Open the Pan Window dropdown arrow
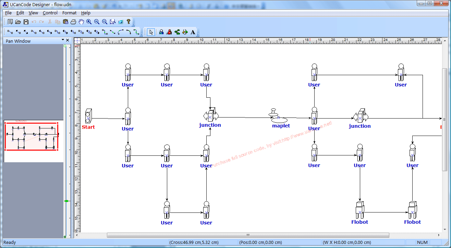Screen dimensions: 451x248 point(63,40)
